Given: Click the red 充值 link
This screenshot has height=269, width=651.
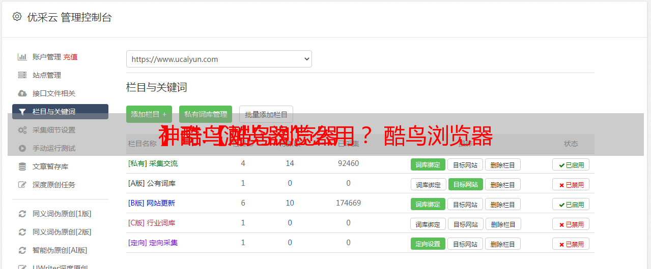Looking at the screenshot, I should pos(70,57).
